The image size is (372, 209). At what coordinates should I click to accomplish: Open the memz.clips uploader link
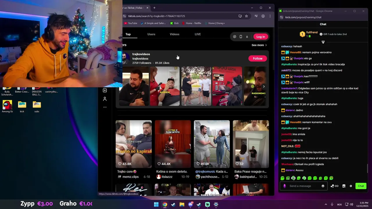[x=130, y=177]
